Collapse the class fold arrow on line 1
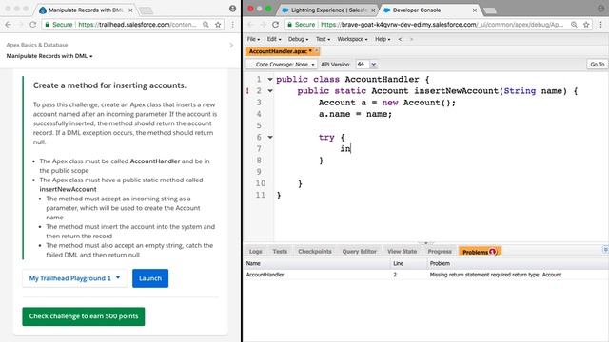The image size is (609, 342). click(x=270, y=80)
